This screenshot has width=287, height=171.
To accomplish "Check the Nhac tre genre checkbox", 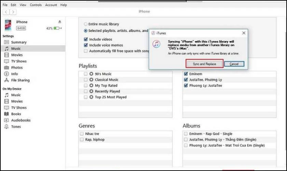I will pos(82,134).
